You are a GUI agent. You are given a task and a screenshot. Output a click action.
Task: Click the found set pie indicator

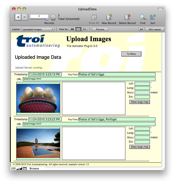pyautogui.click(x=53, y=17)
